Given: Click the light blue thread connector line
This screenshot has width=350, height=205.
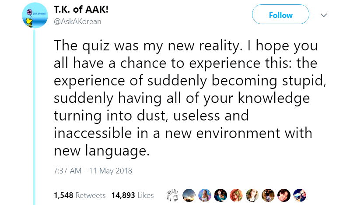Looking at the screenshot, I should [34, 110].
